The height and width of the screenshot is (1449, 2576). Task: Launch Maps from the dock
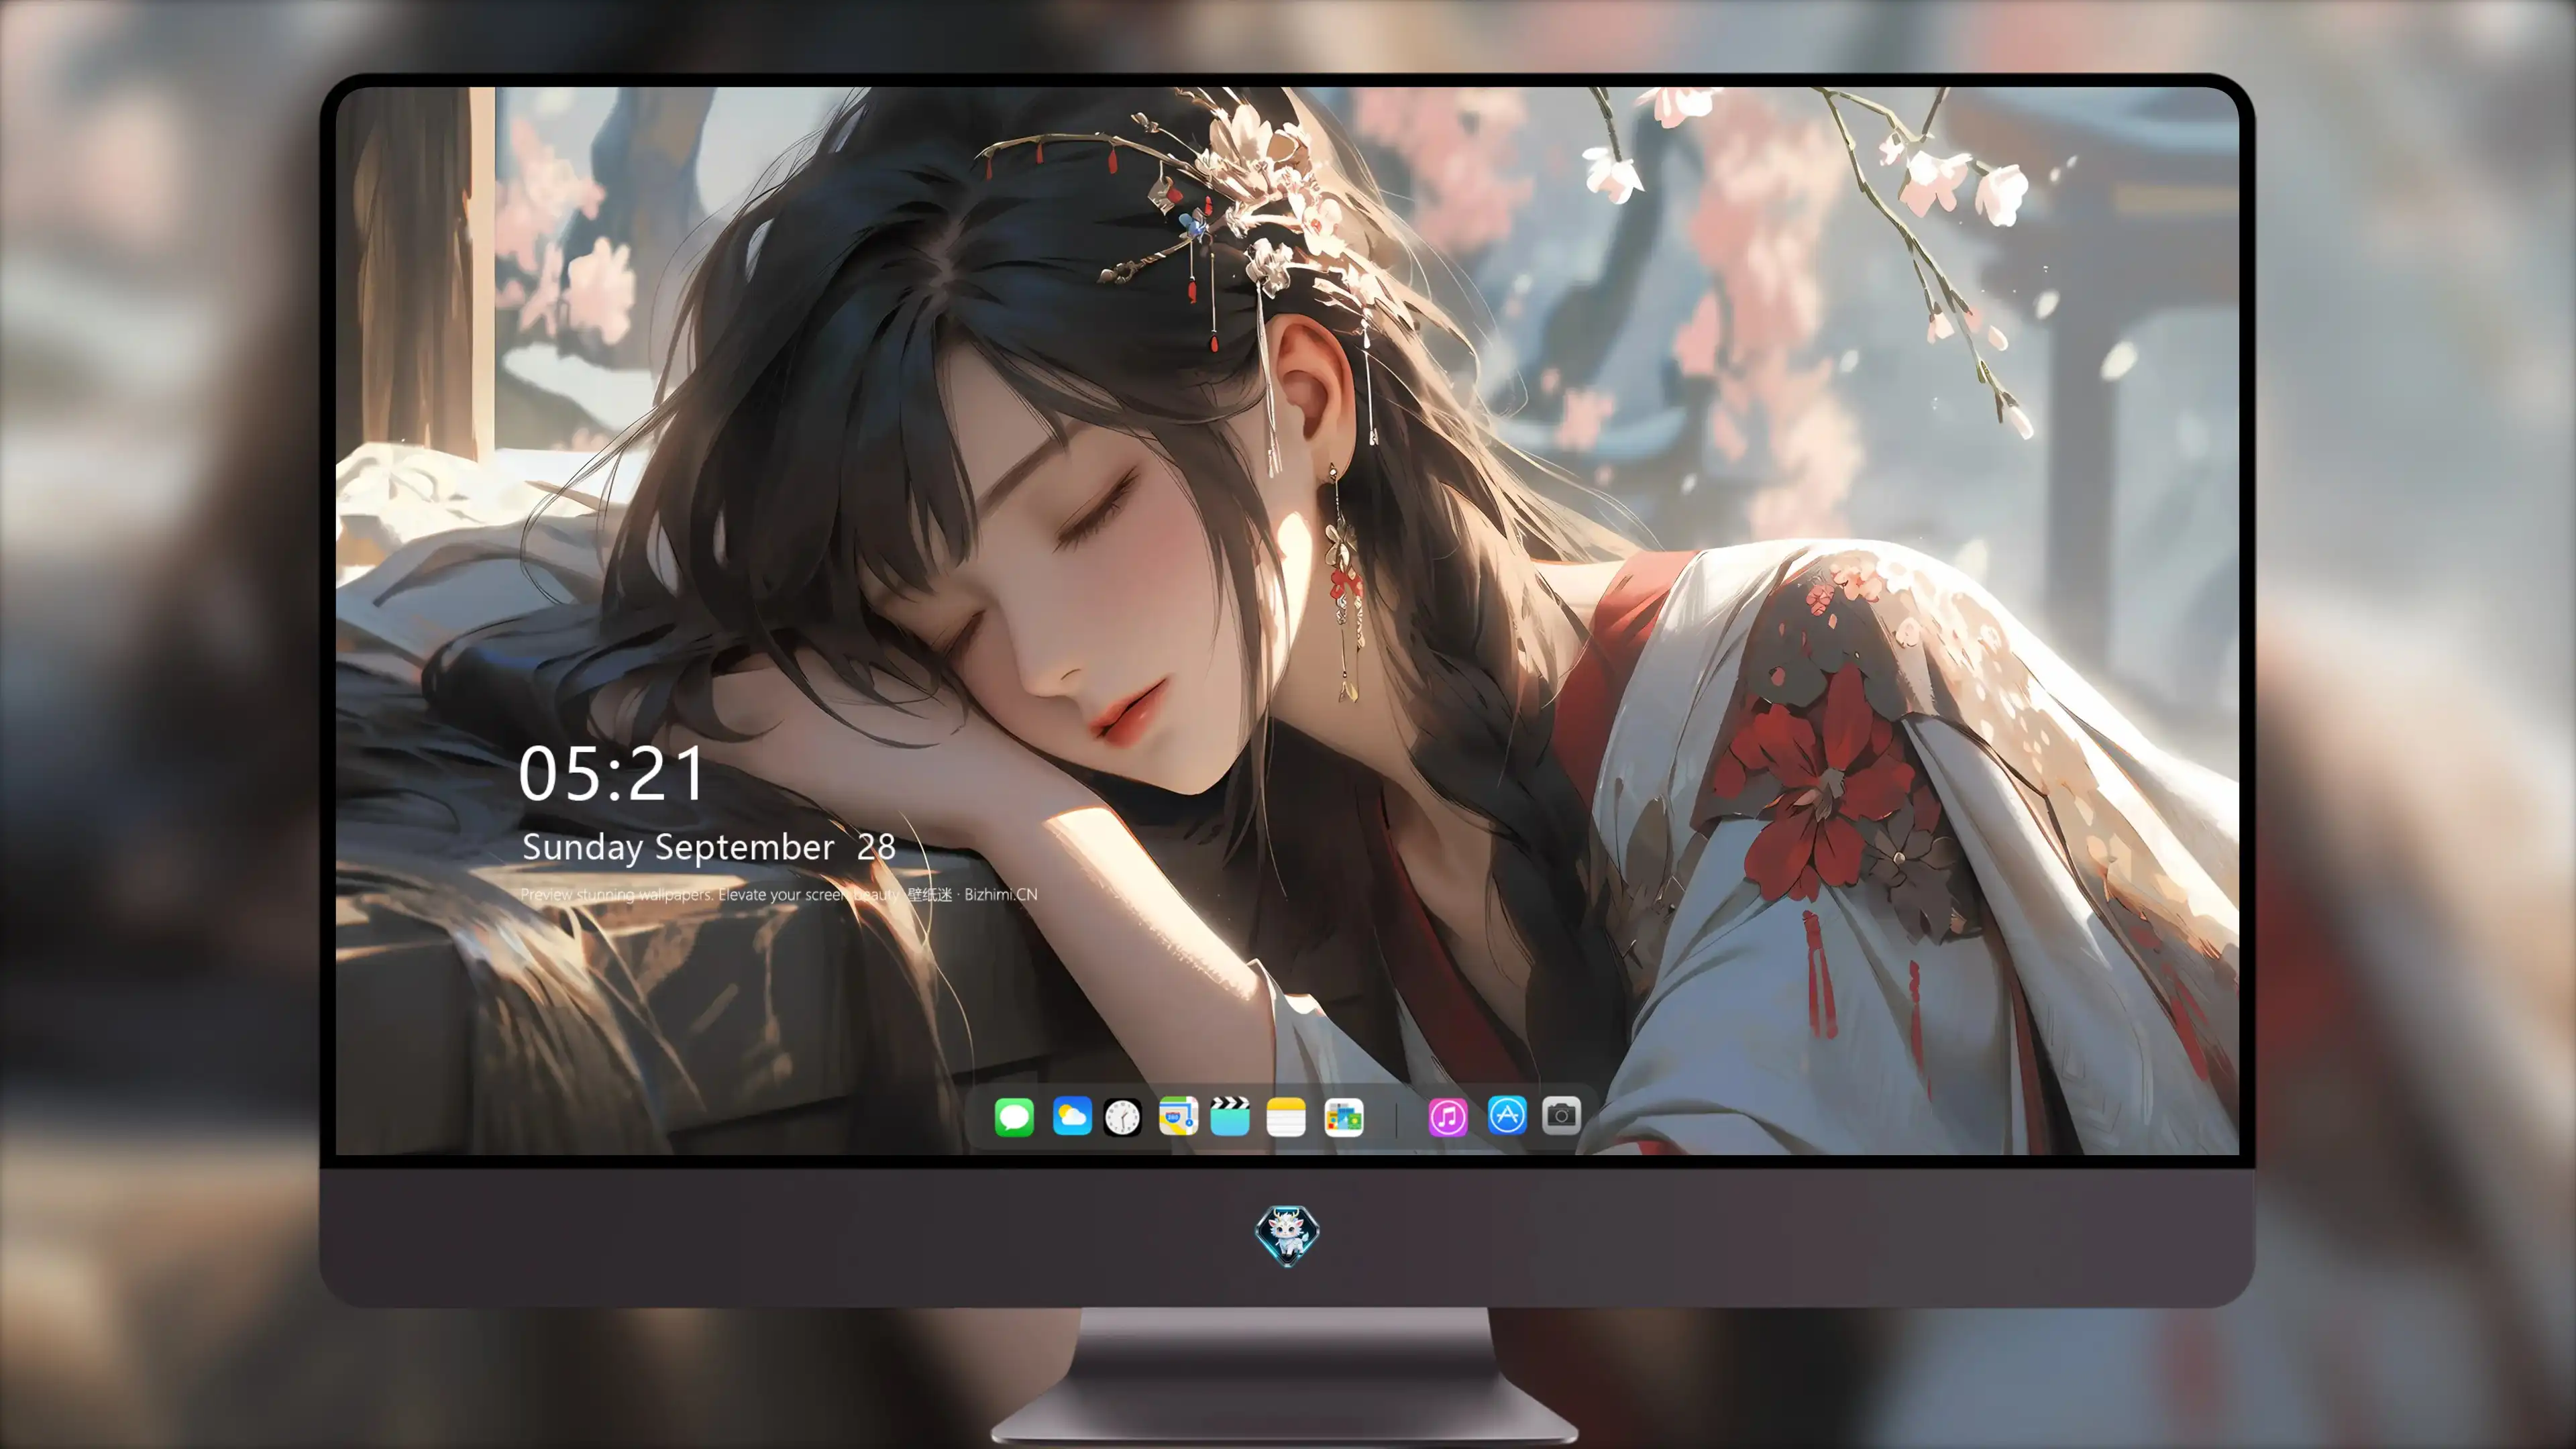coord(1178,1116)
